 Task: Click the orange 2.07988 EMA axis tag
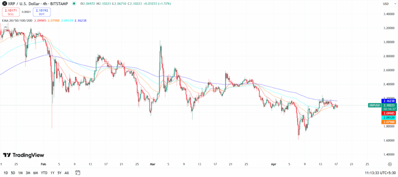click(x=389, y=122)
